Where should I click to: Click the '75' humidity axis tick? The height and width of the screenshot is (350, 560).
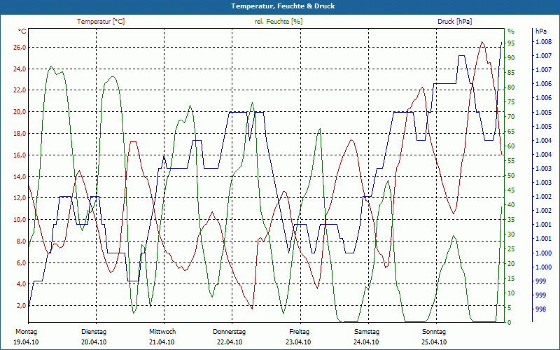[x=511, y=102]
